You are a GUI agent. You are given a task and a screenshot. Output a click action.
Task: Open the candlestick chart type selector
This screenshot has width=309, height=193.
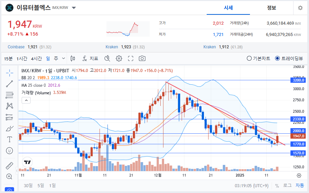(x=73, y=58)
